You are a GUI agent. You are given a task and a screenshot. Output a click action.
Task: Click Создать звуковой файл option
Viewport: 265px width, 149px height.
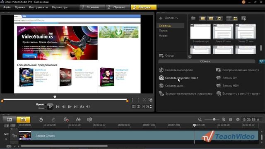click(x=178, y=78)
